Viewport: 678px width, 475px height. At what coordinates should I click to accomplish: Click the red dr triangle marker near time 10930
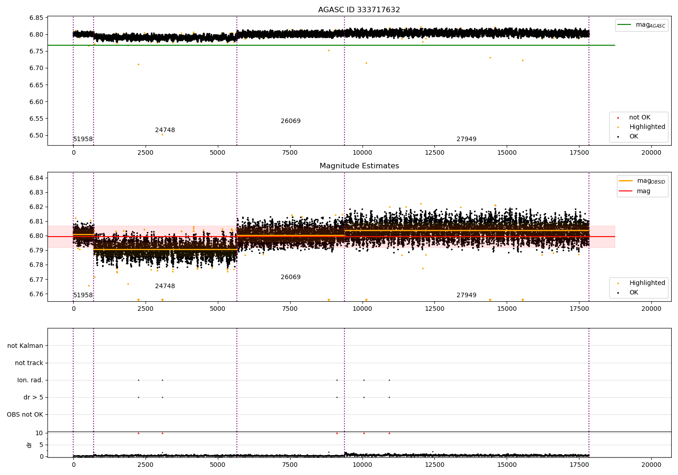pyautogui.click(x=389, y=433)
